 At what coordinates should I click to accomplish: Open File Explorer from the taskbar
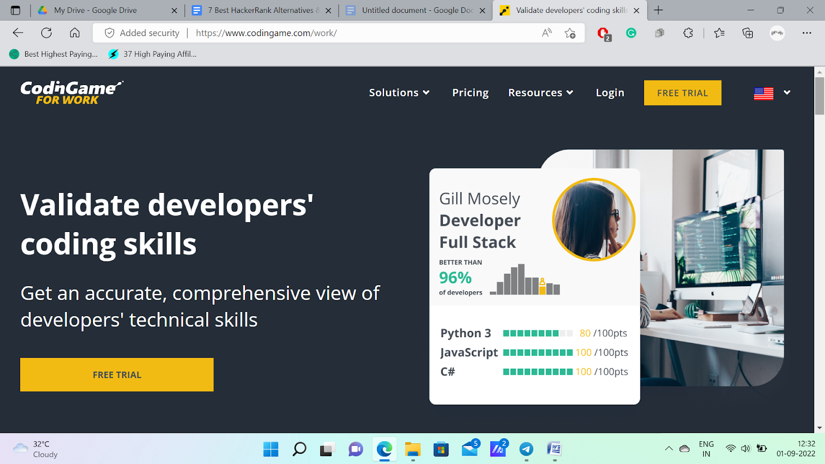tap(412, 449)
